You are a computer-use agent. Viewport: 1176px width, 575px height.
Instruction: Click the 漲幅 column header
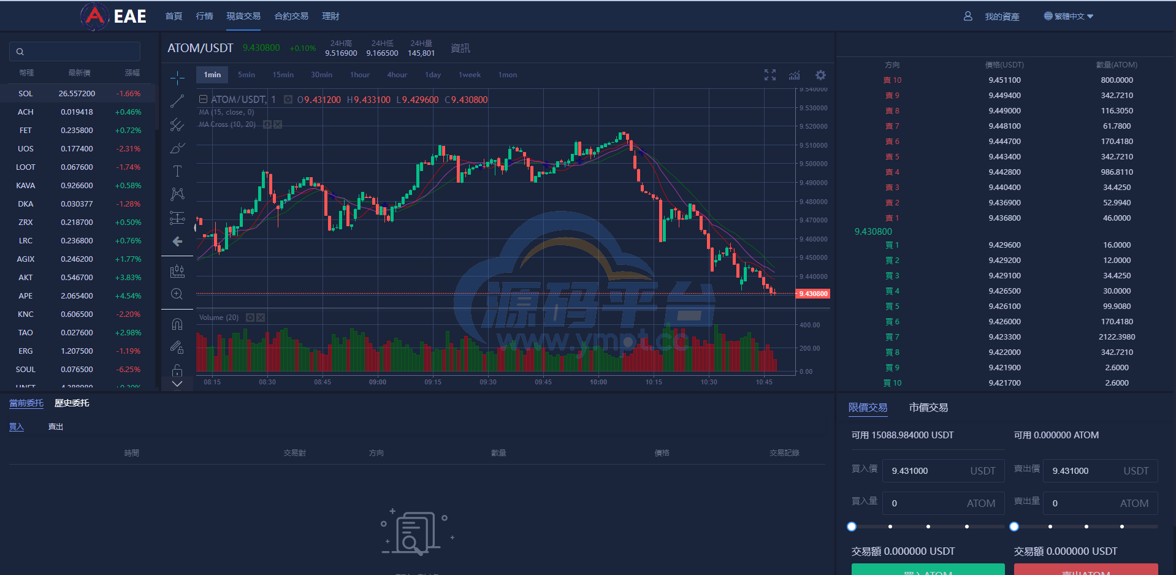(132, 73)
